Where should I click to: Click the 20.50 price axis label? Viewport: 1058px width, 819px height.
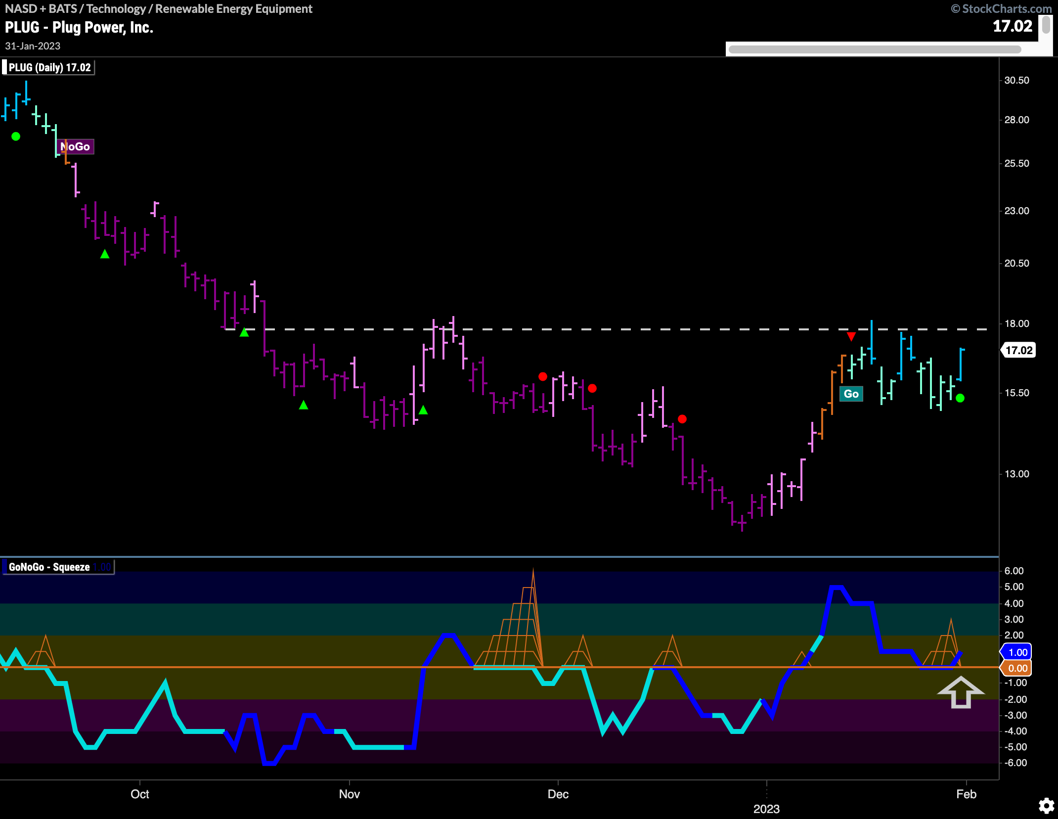[1016, 263]
